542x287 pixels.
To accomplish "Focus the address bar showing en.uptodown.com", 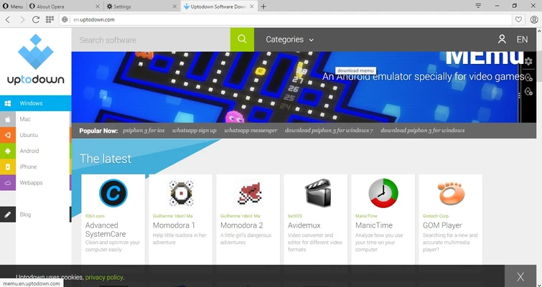I will pos(286,19).
